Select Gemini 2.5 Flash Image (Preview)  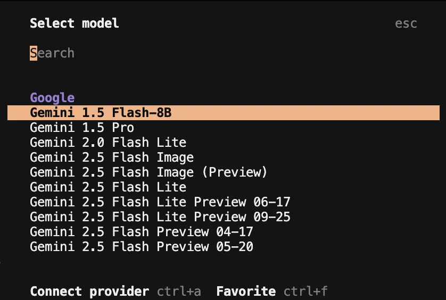[148, 172]
